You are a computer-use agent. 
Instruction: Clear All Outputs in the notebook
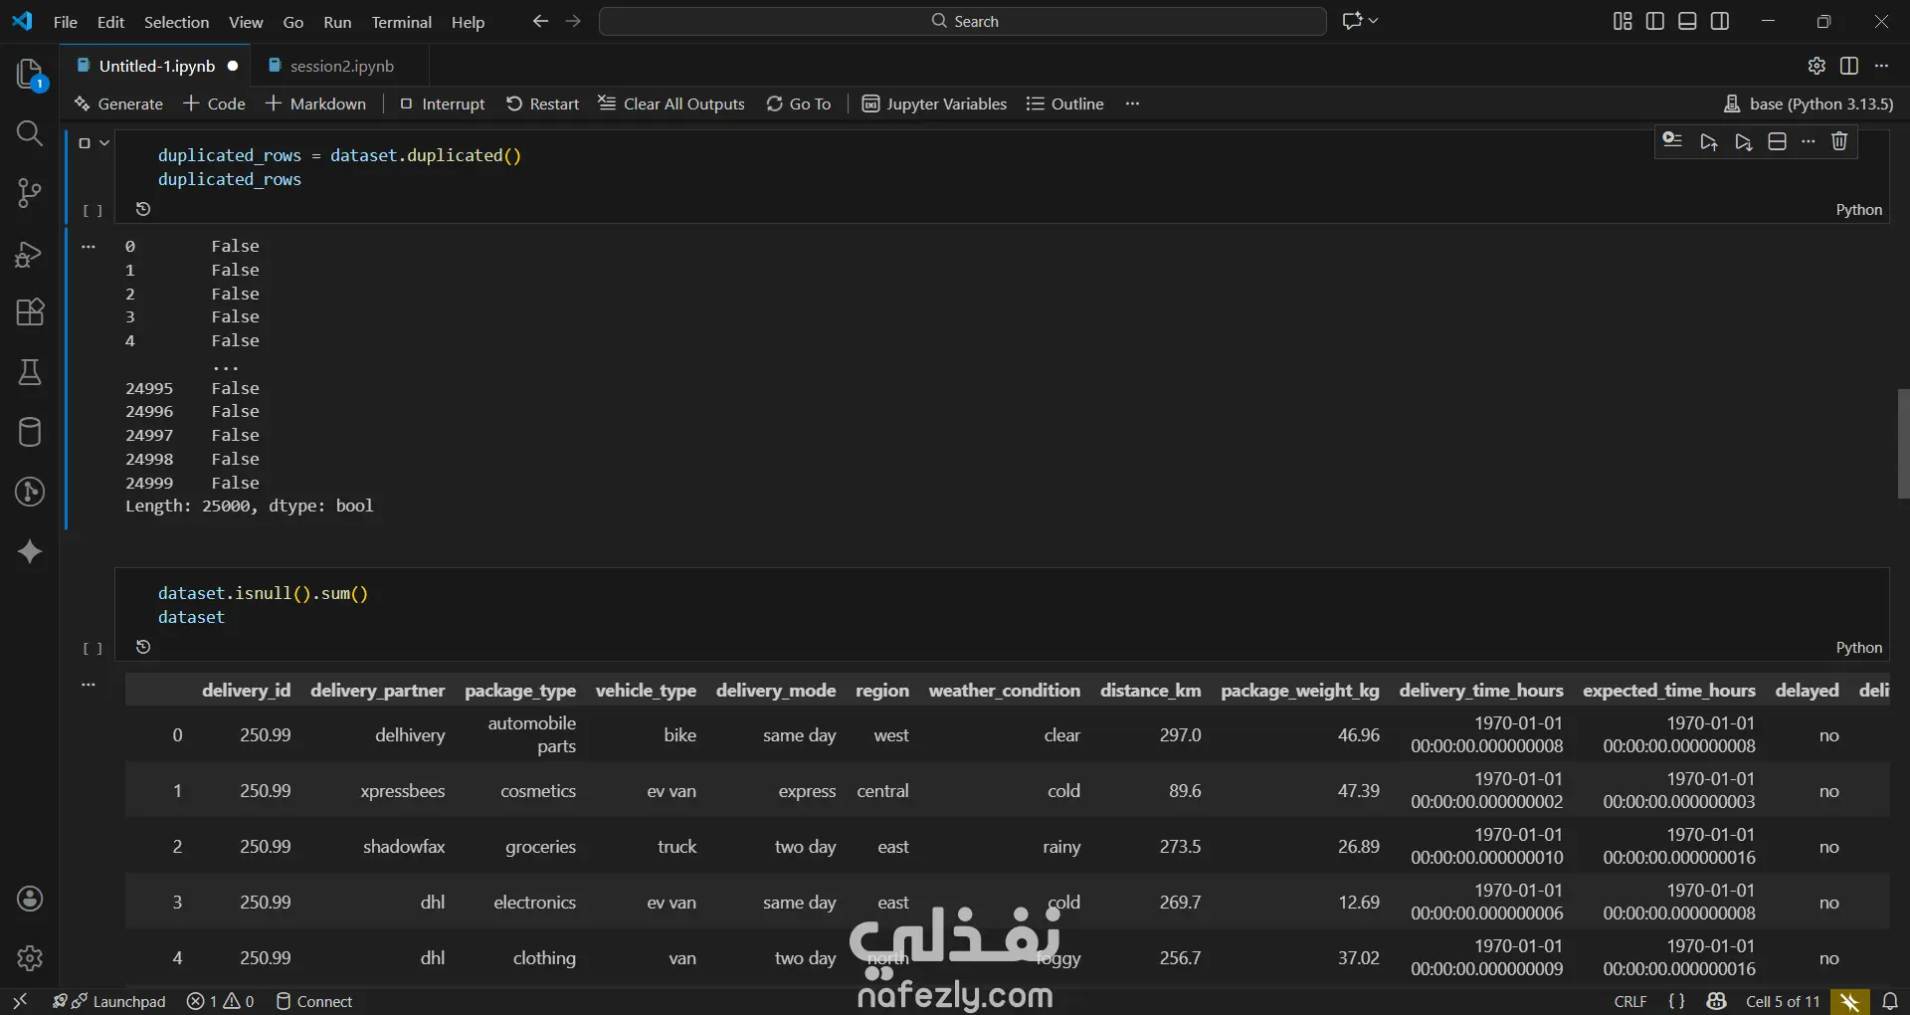[x=671, y=103]
